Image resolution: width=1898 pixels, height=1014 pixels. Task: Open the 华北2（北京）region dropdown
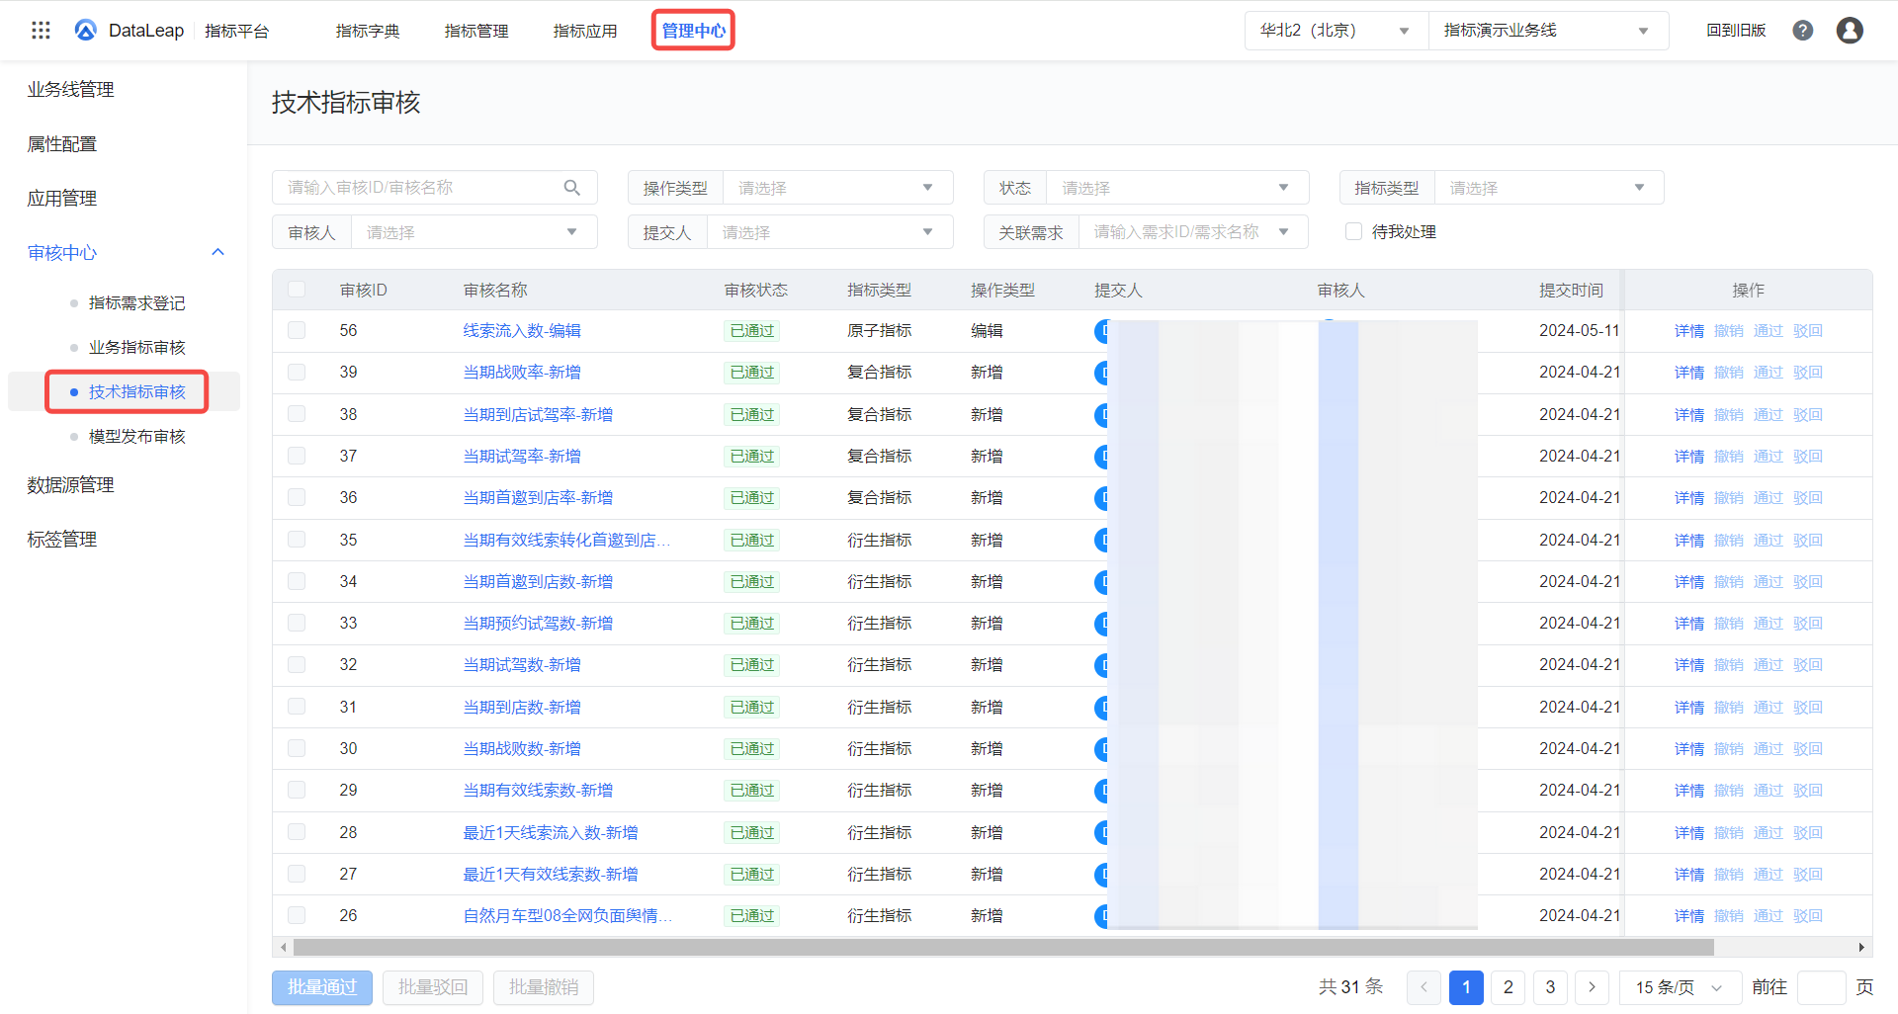point(1336,31)
